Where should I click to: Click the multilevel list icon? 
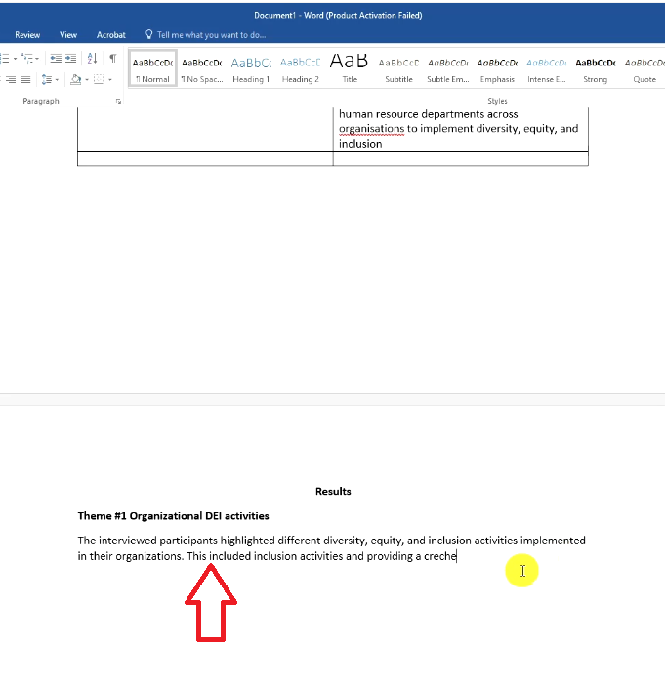pos(27,59)
